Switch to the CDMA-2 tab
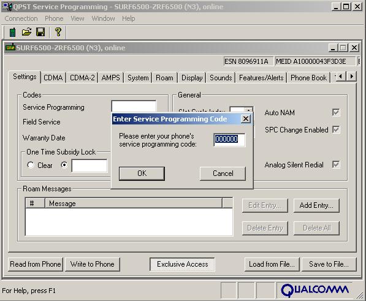The width and height of the screenshot is (366, 301). (x=82, y=78)
